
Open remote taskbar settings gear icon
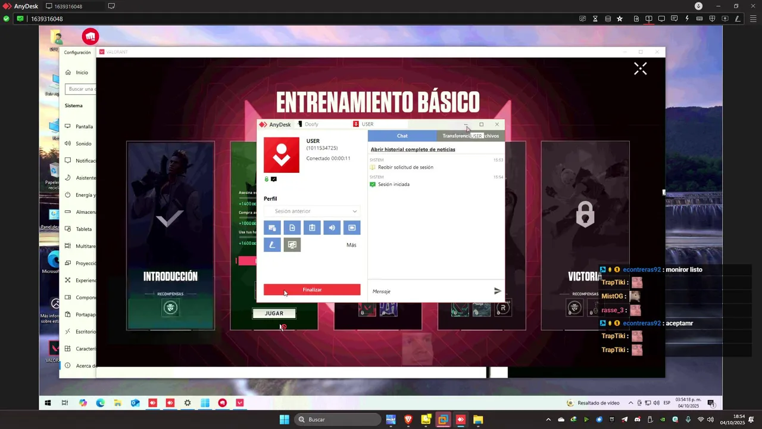[x=188, y=403]
